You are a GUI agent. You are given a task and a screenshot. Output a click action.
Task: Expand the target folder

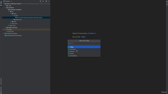click(x=5, y=30)
